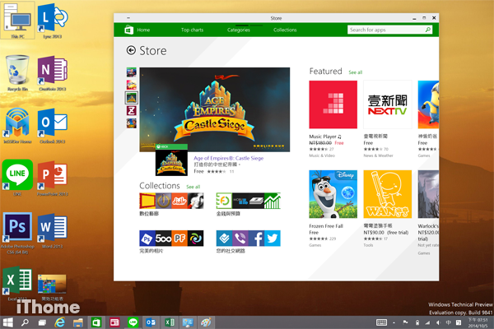This screenshot has width=494, height=329.
Task: Open the NextTV news app tile
Action: 388,104
